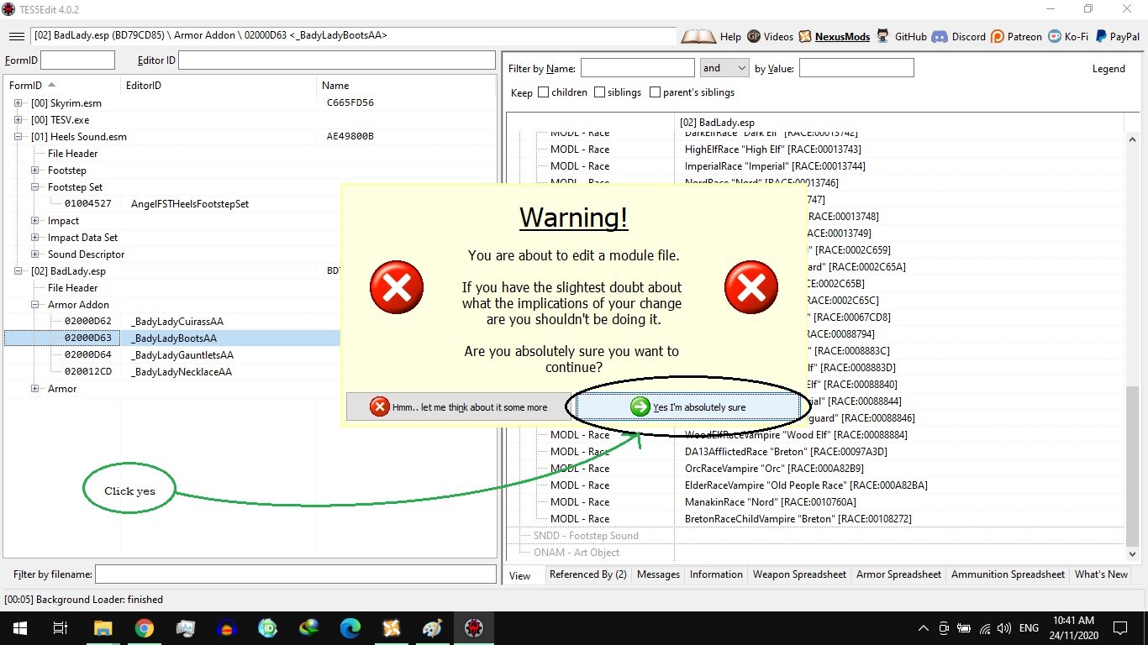The image size is (1148, 645).
Task: Open the Messages tab
Action: coord(658,574)
